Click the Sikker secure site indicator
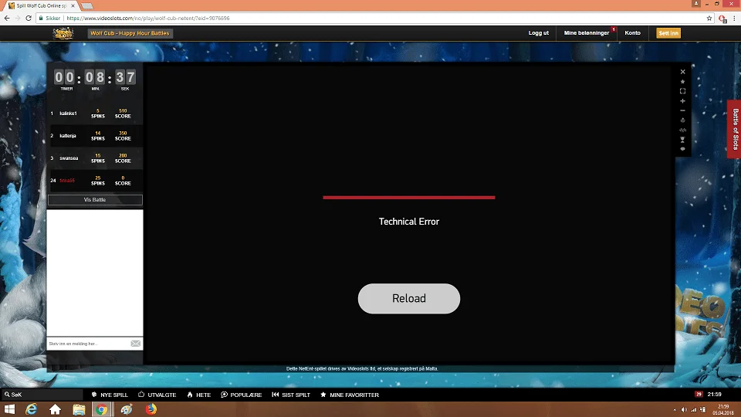The width and height of the screenshot is (741, 417). pos(49,18)
